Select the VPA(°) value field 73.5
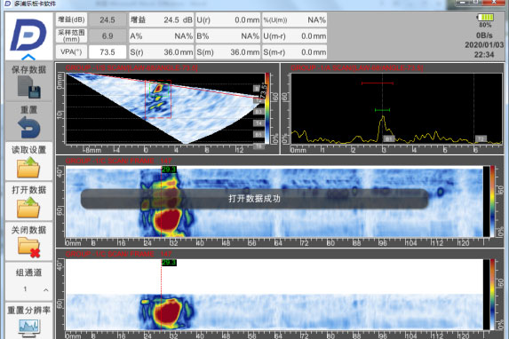 [x=107, y=51]
